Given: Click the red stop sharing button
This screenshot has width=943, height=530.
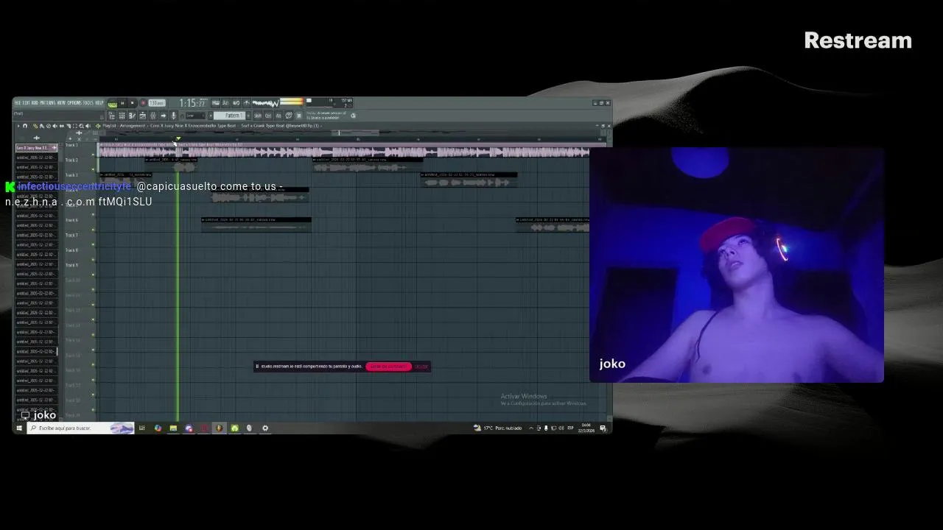Looking at the screenshot, I should 388,367.
